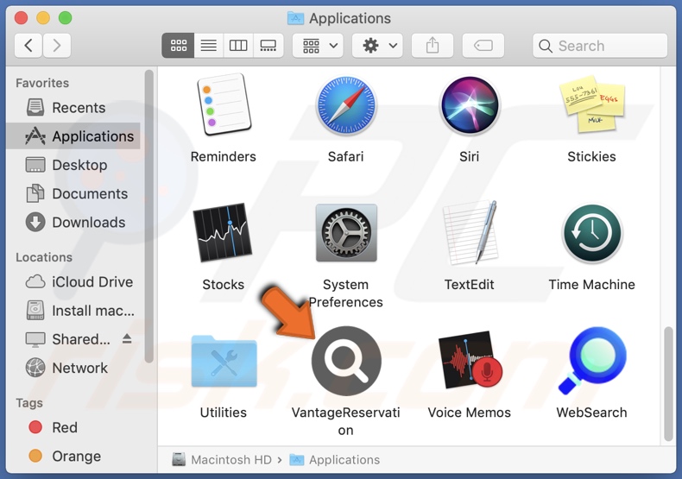Click the Applications folder icon in title bar

point(296,18)
